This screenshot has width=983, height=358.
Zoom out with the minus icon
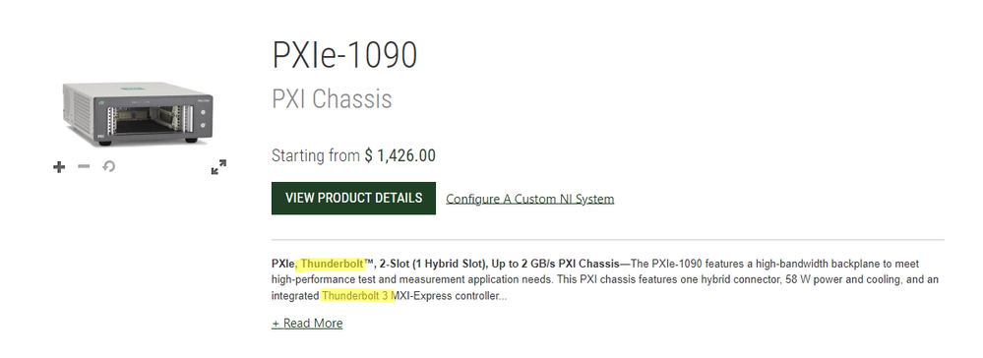[84, 166]
